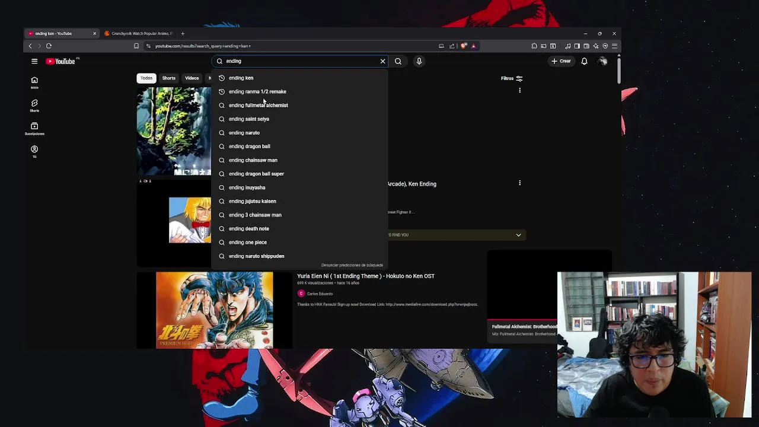Choose suggestion 'ending jujutsu kaisen'
The height and width of the screenshot is (427, 759).
tap(299, 201)
